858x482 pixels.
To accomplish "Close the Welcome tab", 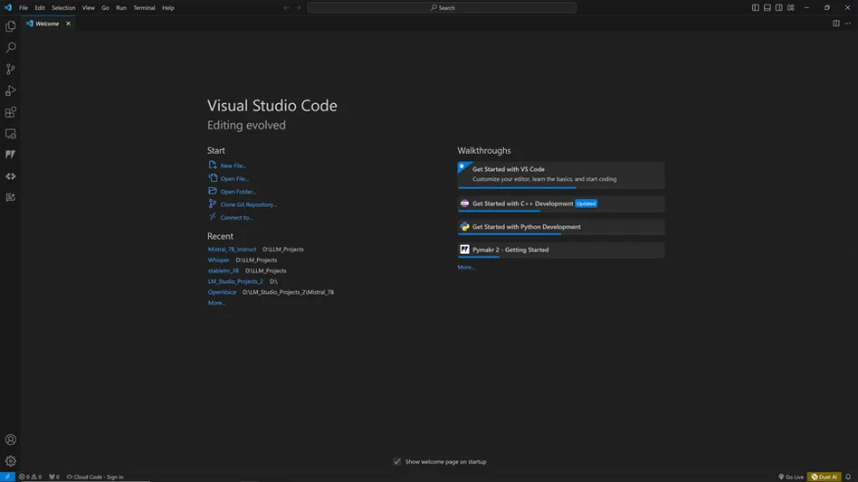I will click(69, 24).
